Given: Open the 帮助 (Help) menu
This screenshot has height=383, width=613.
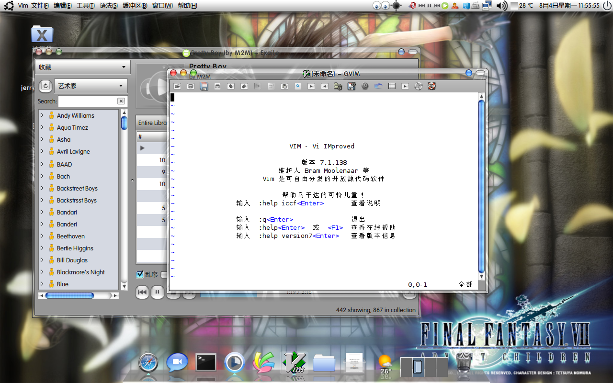Looking at the screenshot, I should (x=187, y=6).
